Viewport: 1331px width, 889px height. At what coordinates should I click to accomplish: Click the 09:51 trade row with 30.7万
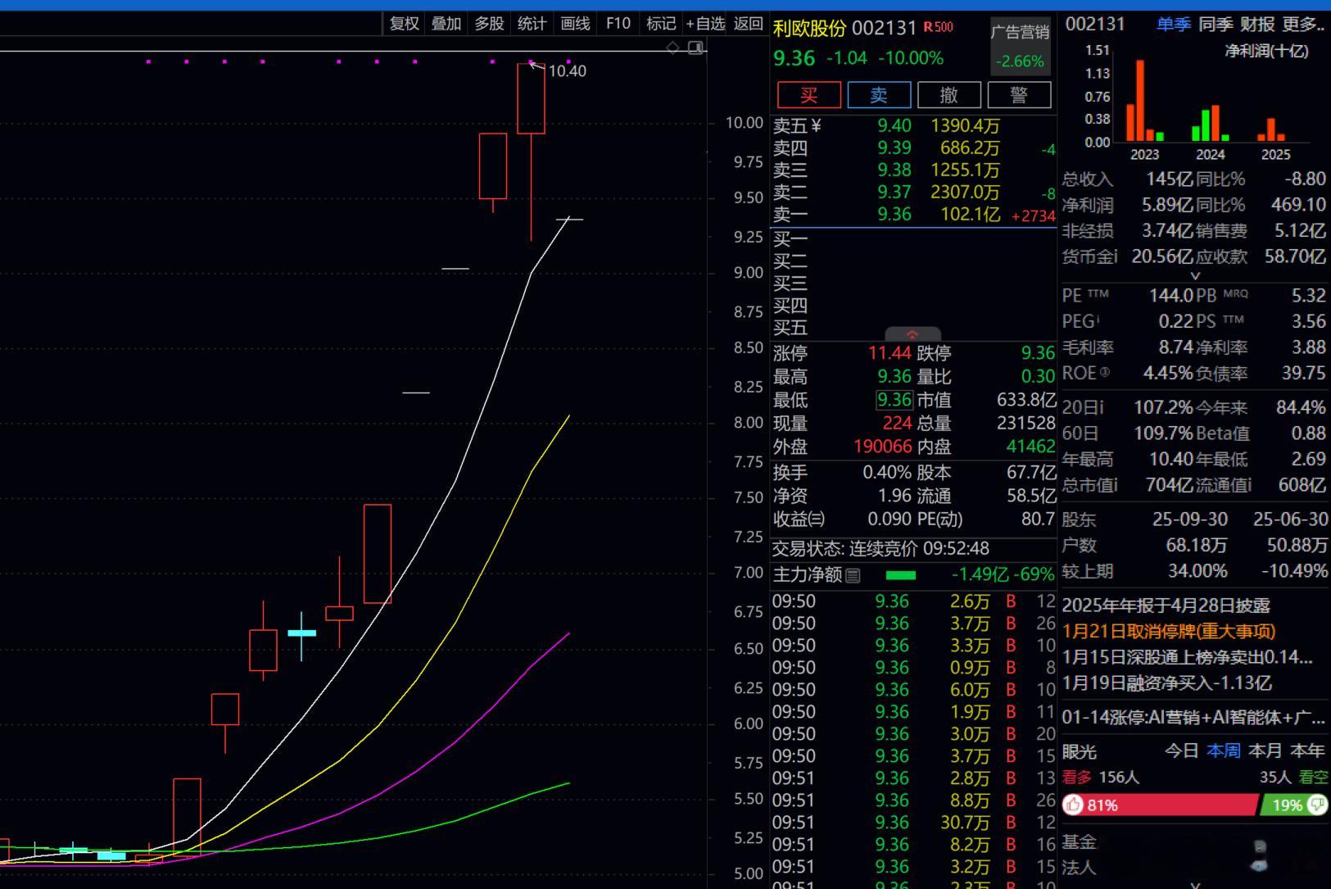[913, 822]
